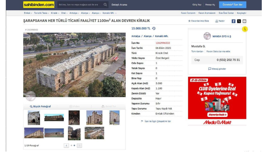Image resolution: width=271 pixels, height=156 pixels.
Task: Select the second gallery page dot
Action: click(74, 145)
